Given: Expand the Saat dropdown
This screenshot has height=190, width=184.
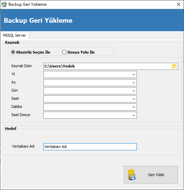Looking at the screenshot, I should tap(90, 99).
